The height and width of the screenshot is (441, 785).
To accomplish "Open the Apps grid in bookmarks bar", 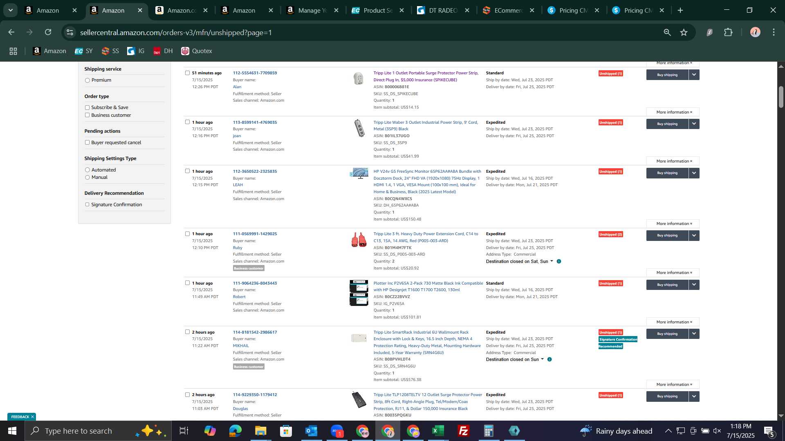I will tap(13, 51).
